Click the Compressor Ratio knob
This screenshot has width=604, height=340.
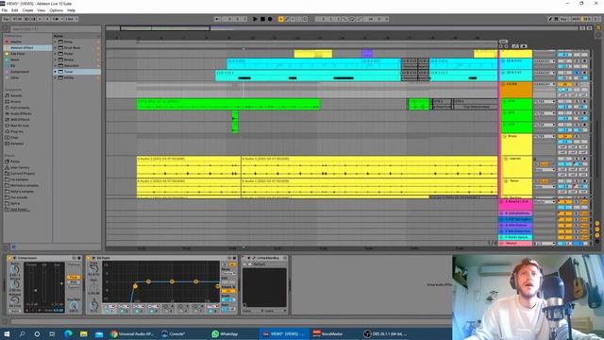tap(15, 270)
